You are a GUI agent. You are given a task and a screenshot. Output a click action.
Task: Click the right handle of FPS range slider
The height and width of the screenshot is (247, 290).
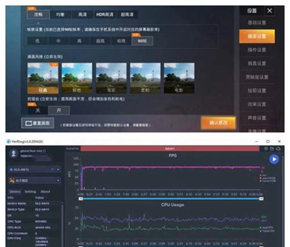tap(261, 199)
